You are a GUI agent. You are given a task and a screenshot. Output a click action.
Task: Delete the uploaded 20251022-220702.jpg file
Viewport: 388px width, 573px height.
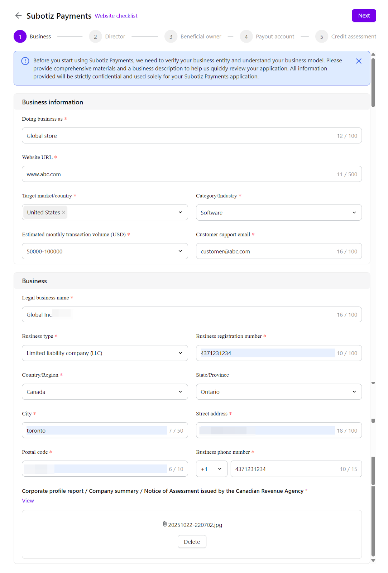[x=192, y=542]
